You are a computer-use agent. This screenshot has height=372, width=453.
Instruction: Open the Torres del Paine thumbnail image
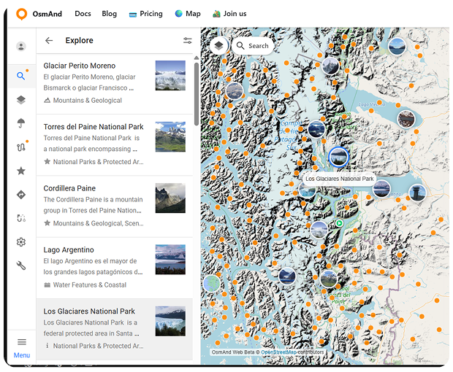tap(170, 136)
